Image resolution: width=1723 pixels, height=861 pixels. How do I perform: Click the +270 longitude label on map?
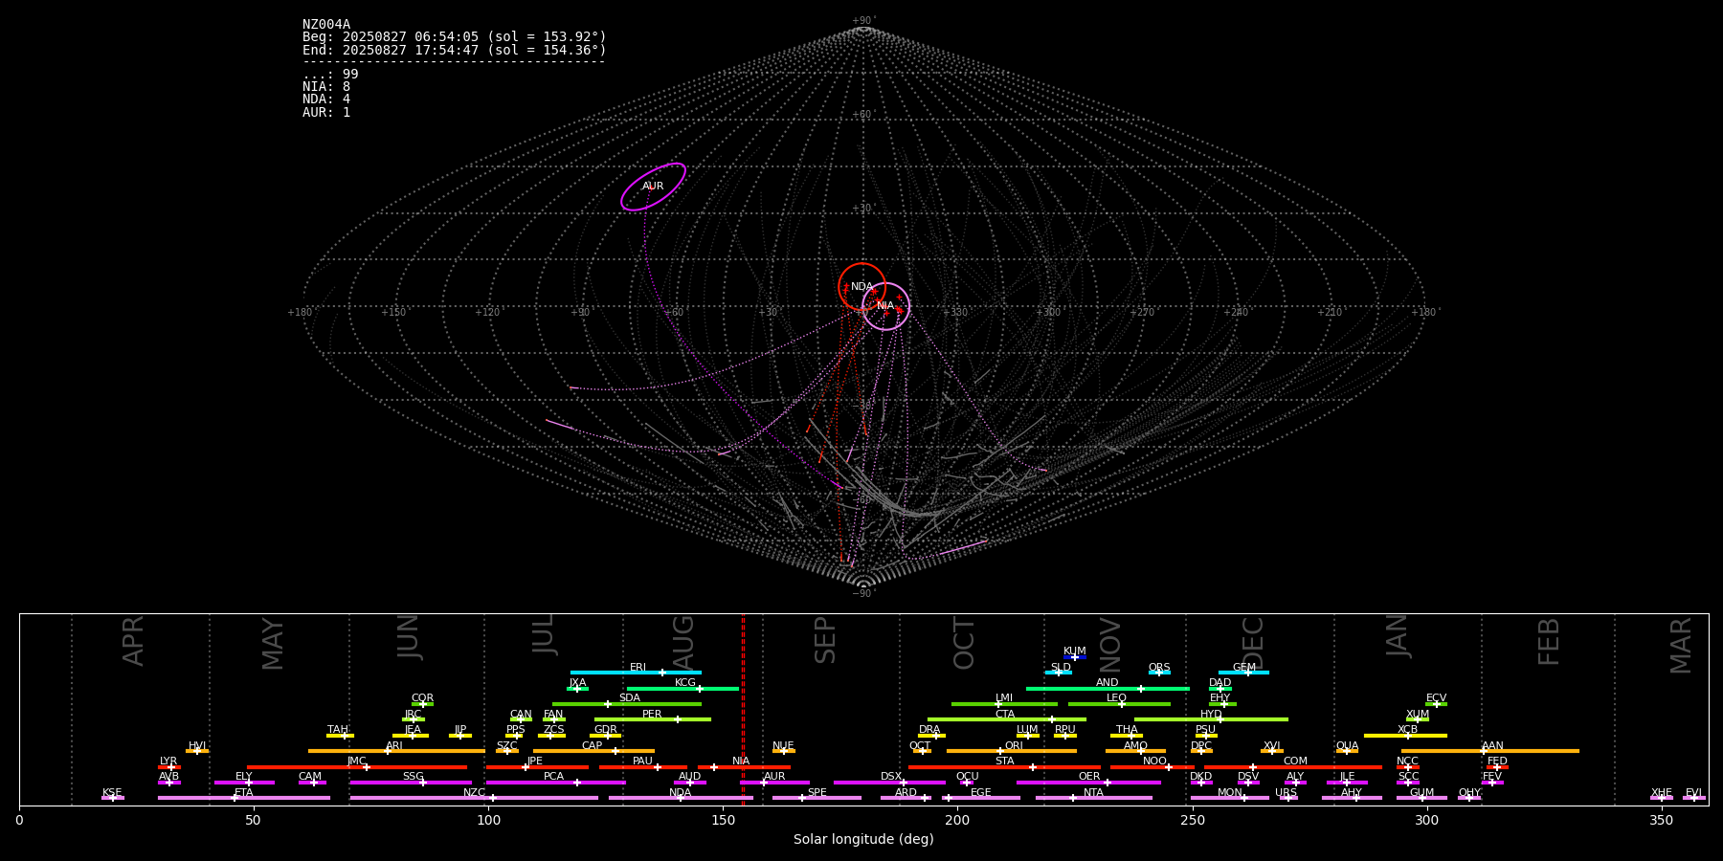pos(1141,312)
